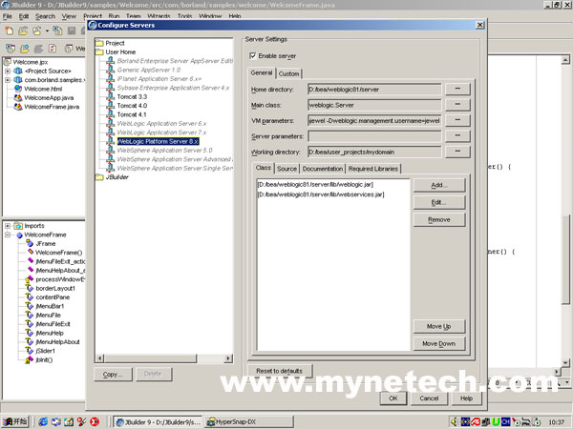Click Reset to defaults button
The image size is (573, 429).
tap(280, 371)
